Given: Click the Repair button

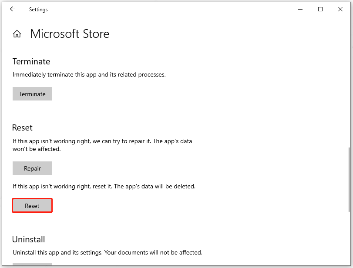Looking at the screenshot, I should click(x=32, y=168).
